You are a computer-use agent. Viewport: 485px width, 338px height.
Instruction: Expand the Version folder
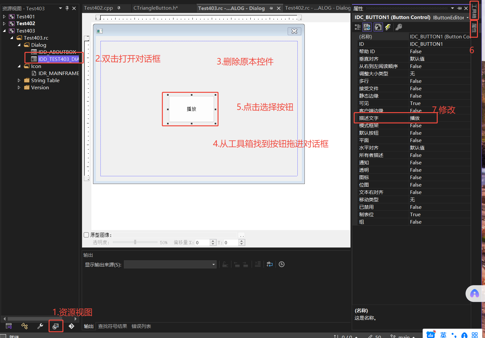[19, 88]
